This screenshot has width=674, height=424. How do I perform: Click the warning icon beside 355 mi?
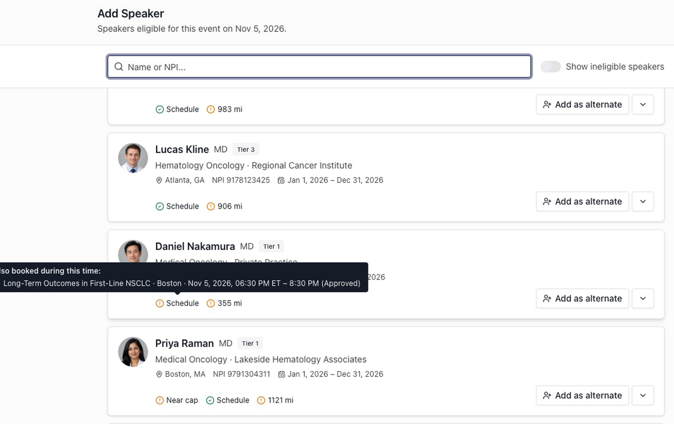(211, 303)
